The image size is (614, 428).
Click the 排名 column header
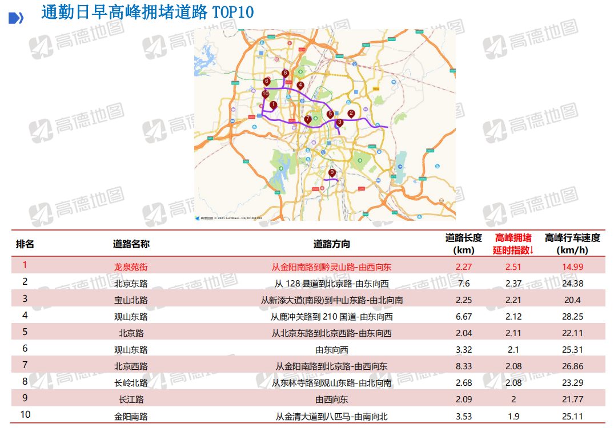coord(25,244)
